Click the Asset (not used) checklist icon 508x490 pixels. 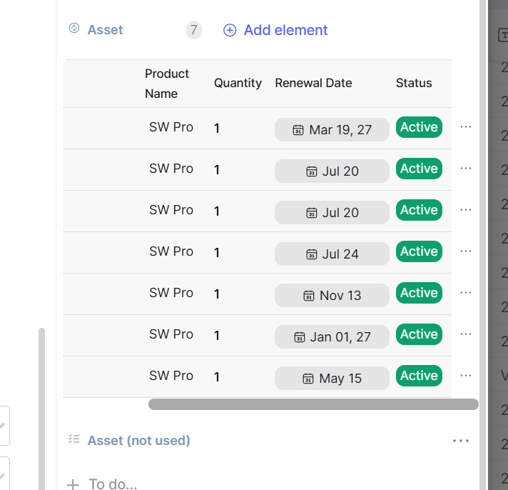pyautogui.click(x=74, y=439)
